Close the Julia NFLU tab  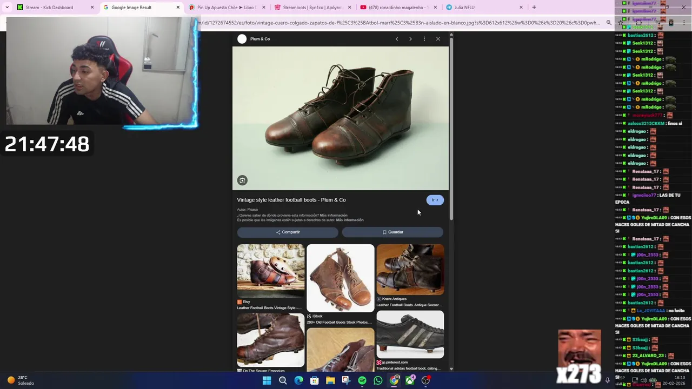(x=521, y=8)
